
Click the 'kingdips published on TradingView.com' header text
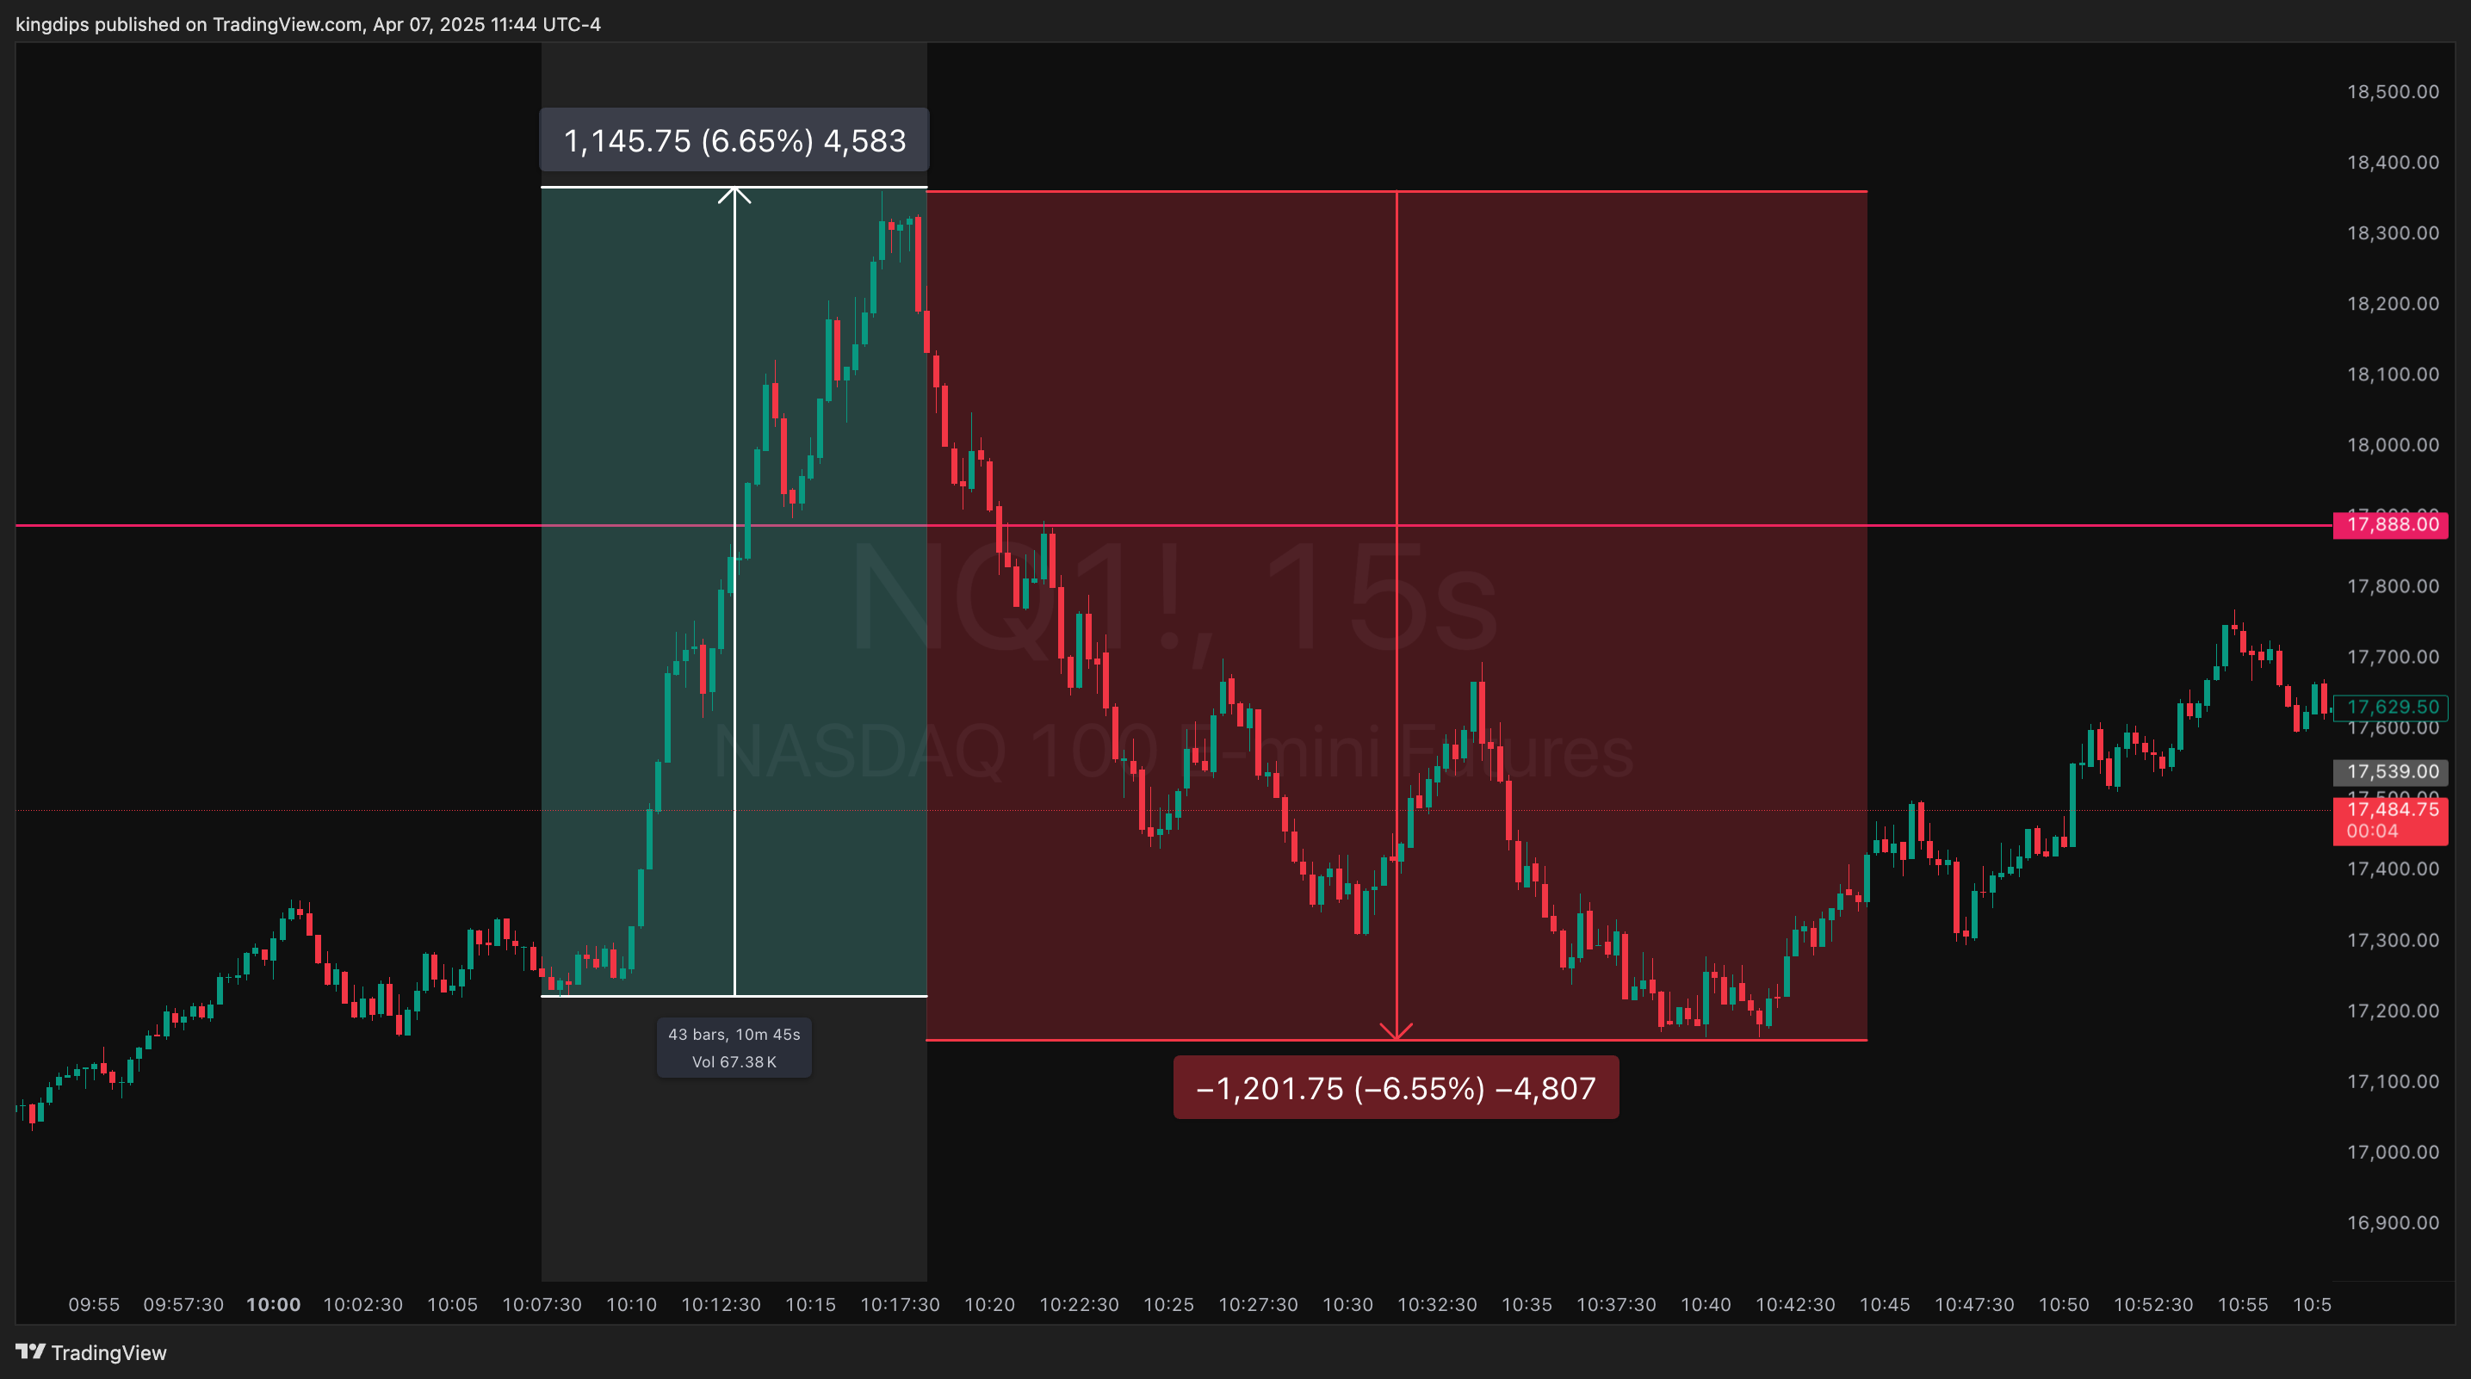(189, 24)
